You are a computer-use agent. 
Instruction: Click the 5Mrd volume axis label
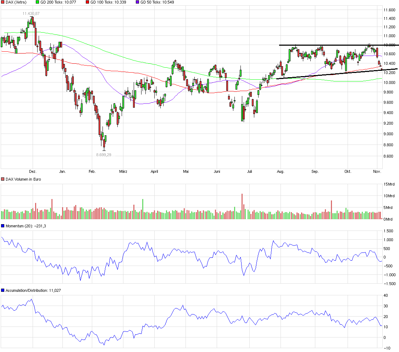pyautogui.click(x=388, y=208)
